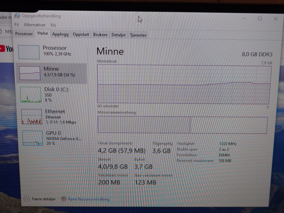The image size is (284, 213).
Task: Open the Vis menu
Action: 53,25
